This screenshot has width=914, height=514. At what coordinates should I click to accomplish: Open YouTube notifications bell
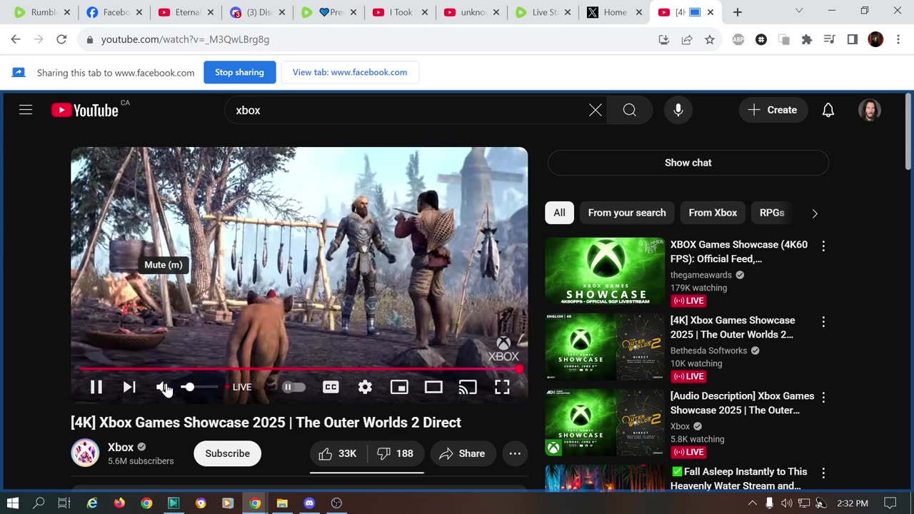pos(828,110)
